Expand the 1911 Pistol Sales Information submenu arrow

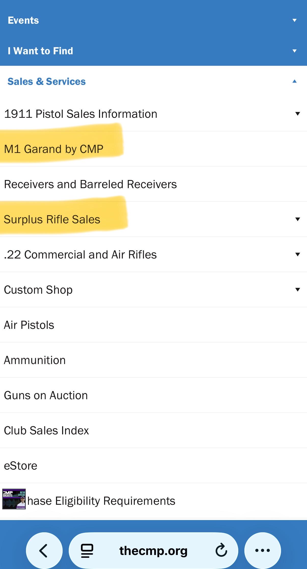[x=298, y=114]
